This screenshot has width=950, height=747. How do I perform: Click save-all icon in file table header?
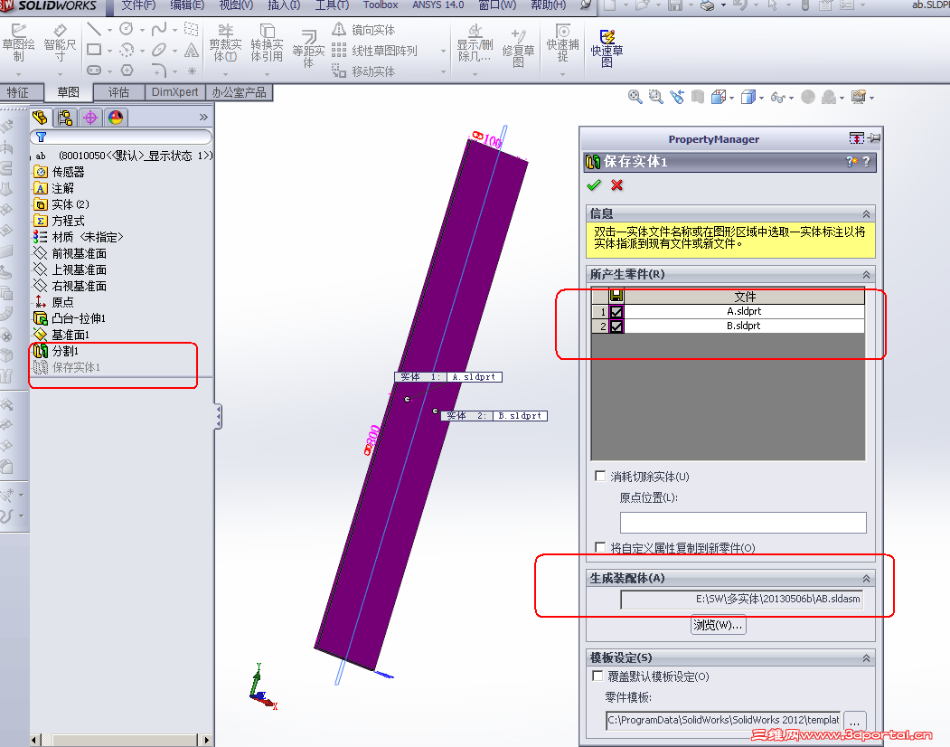coord(616,296)
